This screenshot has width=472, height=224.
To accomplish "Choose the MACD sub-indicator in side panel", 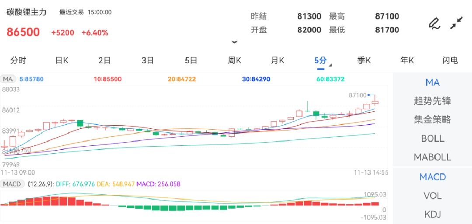I will pyautogui.click(x=432, y=177).
